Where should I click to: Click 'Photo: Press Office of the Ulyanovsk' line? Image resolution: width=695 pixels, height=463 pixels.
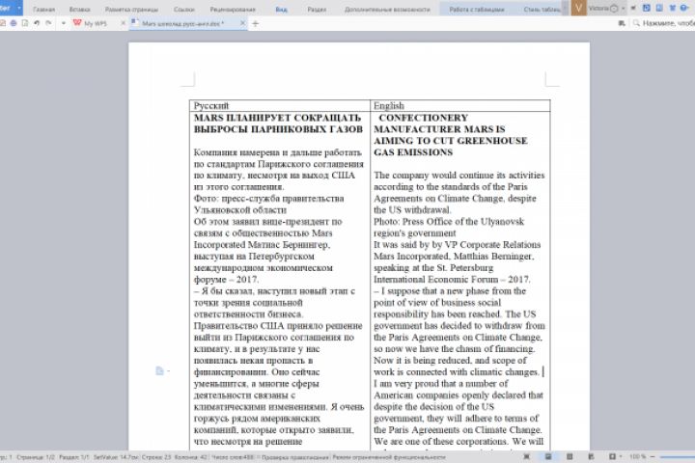pyautogui.click(x=449, y=221)
